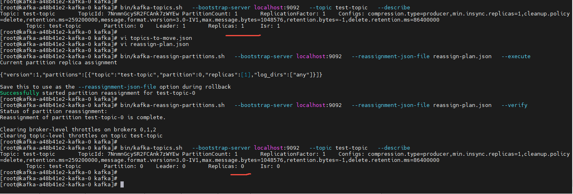This screenshot has height=194, width=573.
Task: Click 'Replicas: 0' in the describe output
Action: (226, 166)
